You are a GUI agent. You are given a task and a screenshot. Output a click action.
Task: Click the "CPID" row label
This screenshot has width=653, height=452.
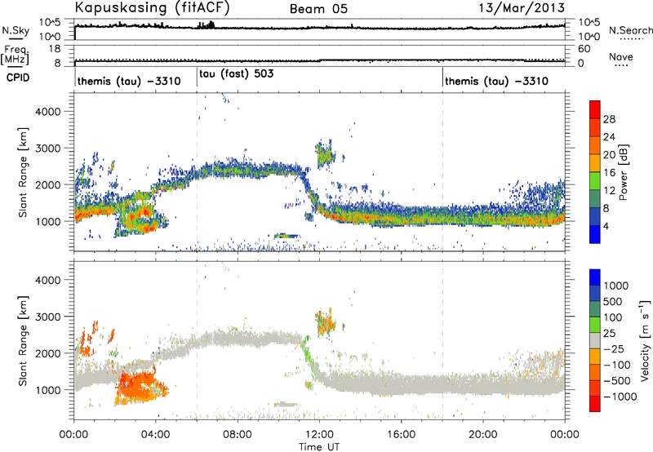click(x=18, y=78)
